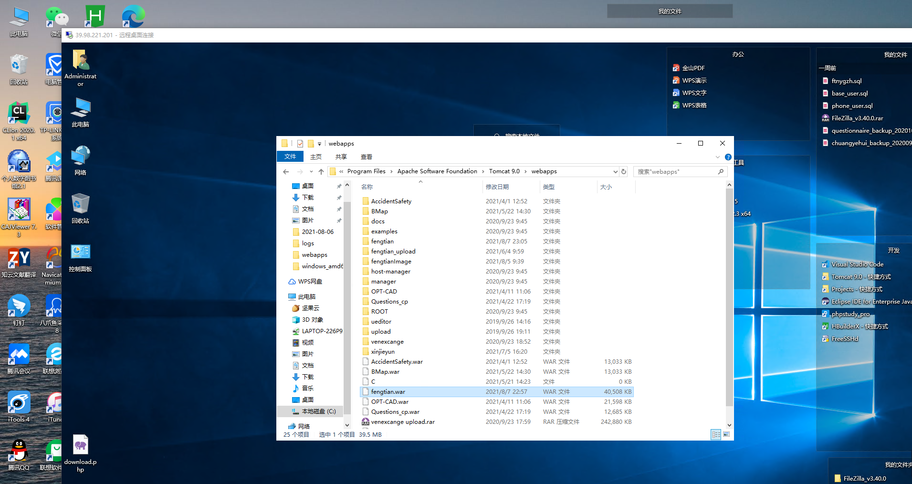Open the 文件 menu tab

pos(290,157)
